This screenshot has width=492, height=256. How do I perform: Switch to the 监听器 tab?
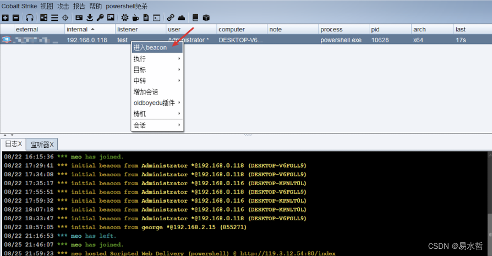[x=42, y=144]
